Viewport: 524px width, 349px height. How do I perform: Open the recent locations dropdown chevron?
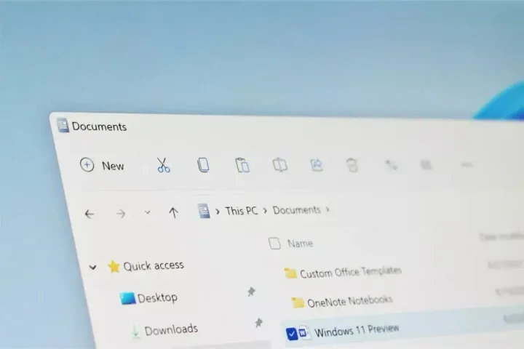147,212
